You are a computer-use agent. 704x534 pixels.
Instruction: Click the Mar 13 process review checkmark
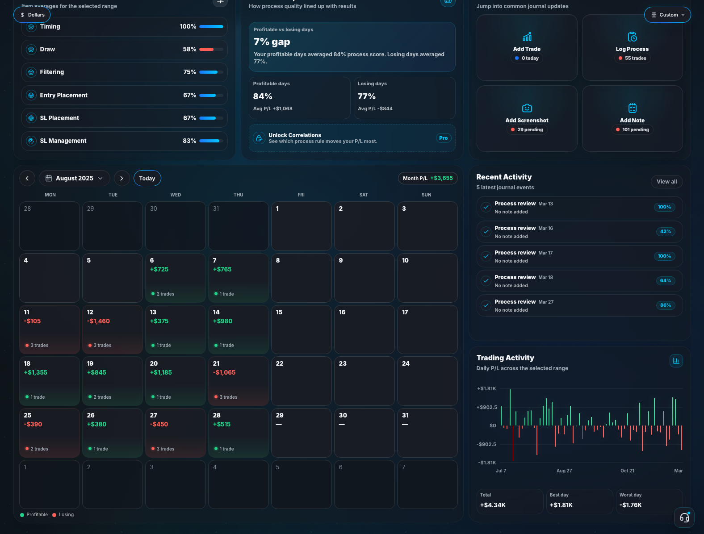(x=486, y=207)
